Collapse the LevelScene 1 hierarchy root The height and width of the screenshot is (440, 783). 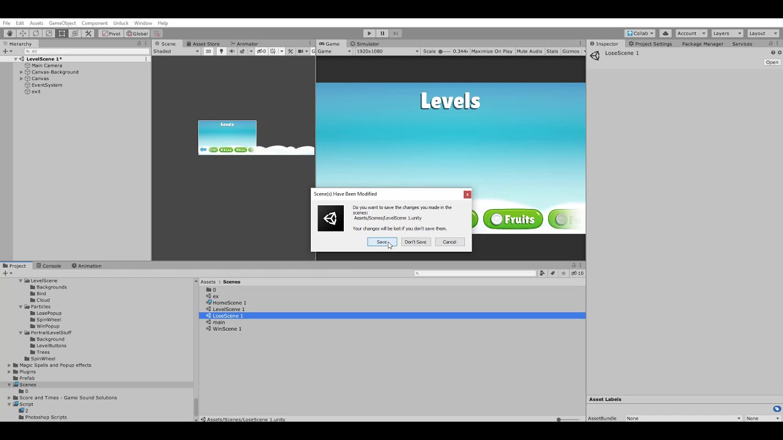click(16, 59)
